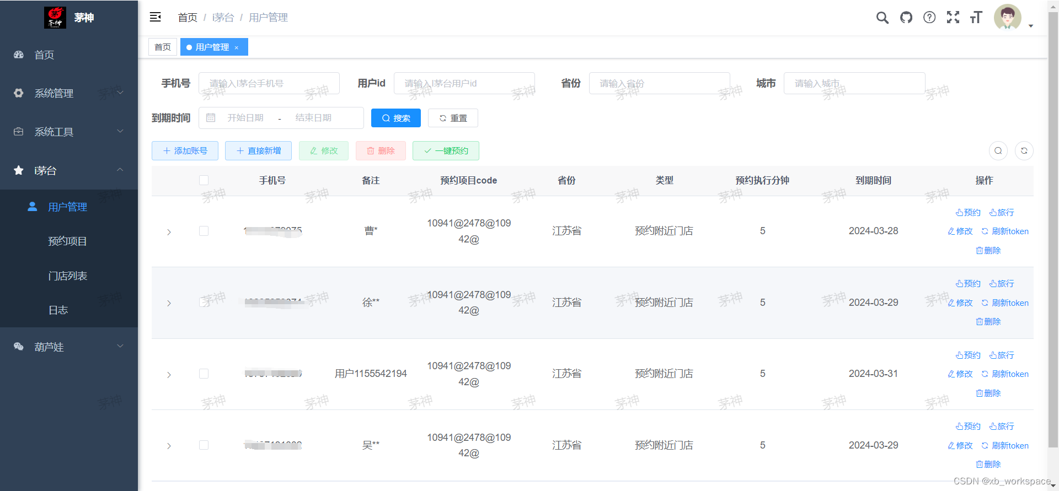Click 删除 for the 用户1155542194 row
This screenshot has width=1059, height=491.
click(988, 393)
